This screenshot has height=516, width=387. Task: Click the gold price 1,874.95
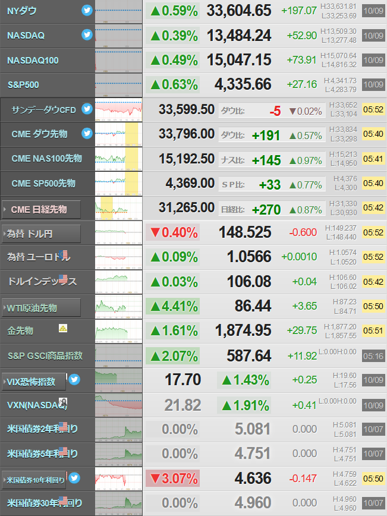(x=243, y=331)
